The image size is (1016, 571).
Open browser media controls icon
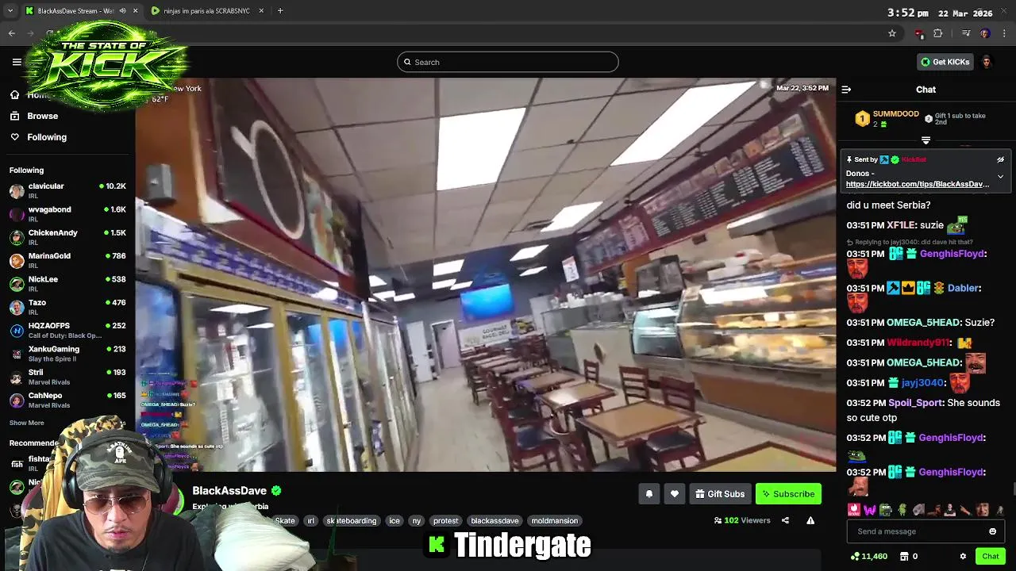click(x=966, y=33)
